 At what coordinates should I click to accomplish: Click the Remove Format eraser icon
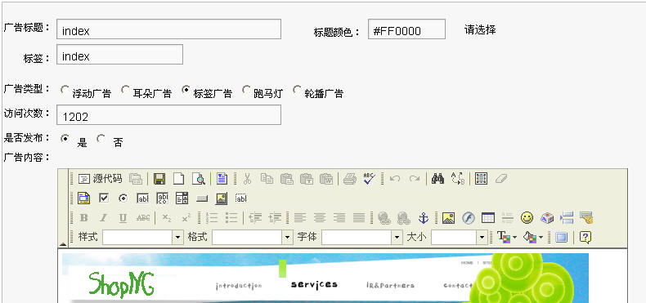[501, 179]
